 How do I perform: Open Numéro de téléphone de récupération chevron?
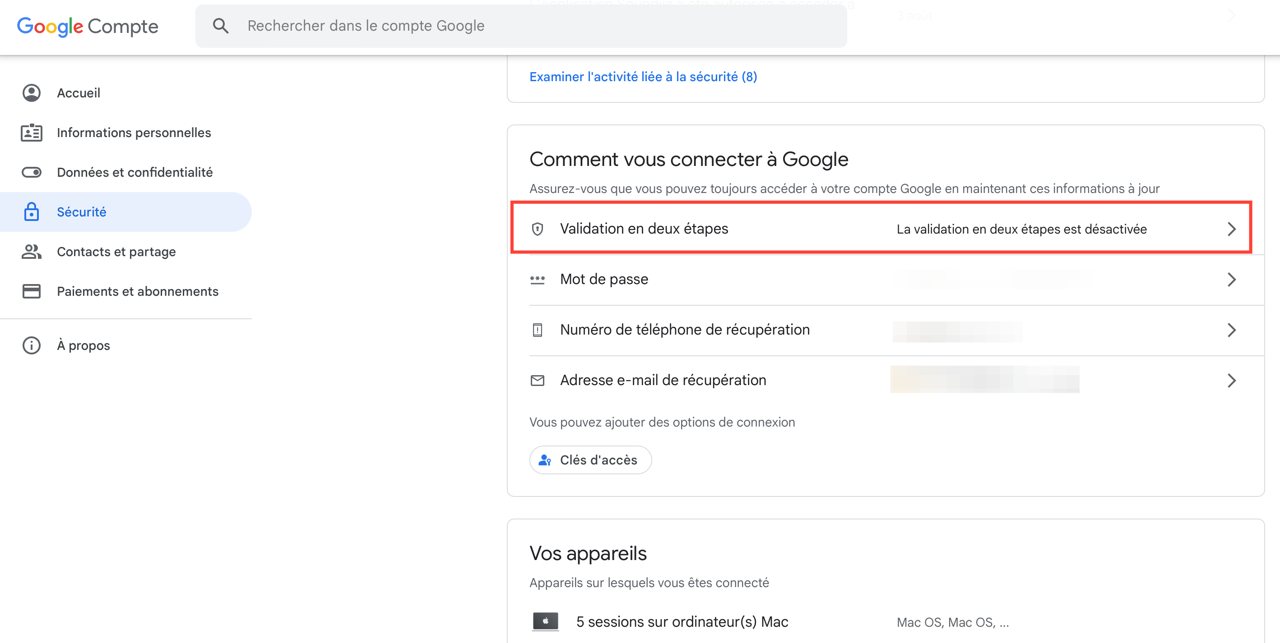(1231, 330)
